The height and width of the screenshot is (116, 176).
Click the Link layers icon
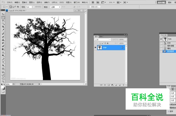click(101, 85)
